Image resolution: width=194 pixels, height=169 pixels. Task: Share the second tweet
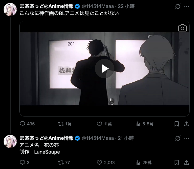pyautogui.click(x=186, y=162)
